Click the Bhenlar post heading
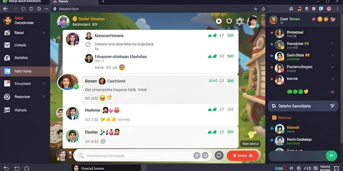The height and width of the screenshot is (171, 343). click(91, 132)
